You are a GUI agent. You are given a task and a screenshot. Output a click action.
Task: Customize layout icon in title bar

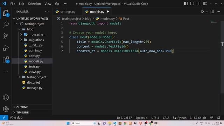pyautogui.click(x=205, y=3)
